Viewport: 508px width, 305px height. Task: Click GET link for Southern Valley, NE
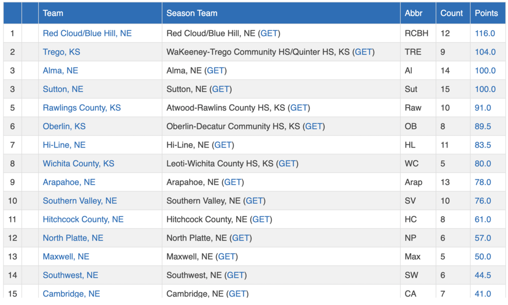[x=254, y=201]
